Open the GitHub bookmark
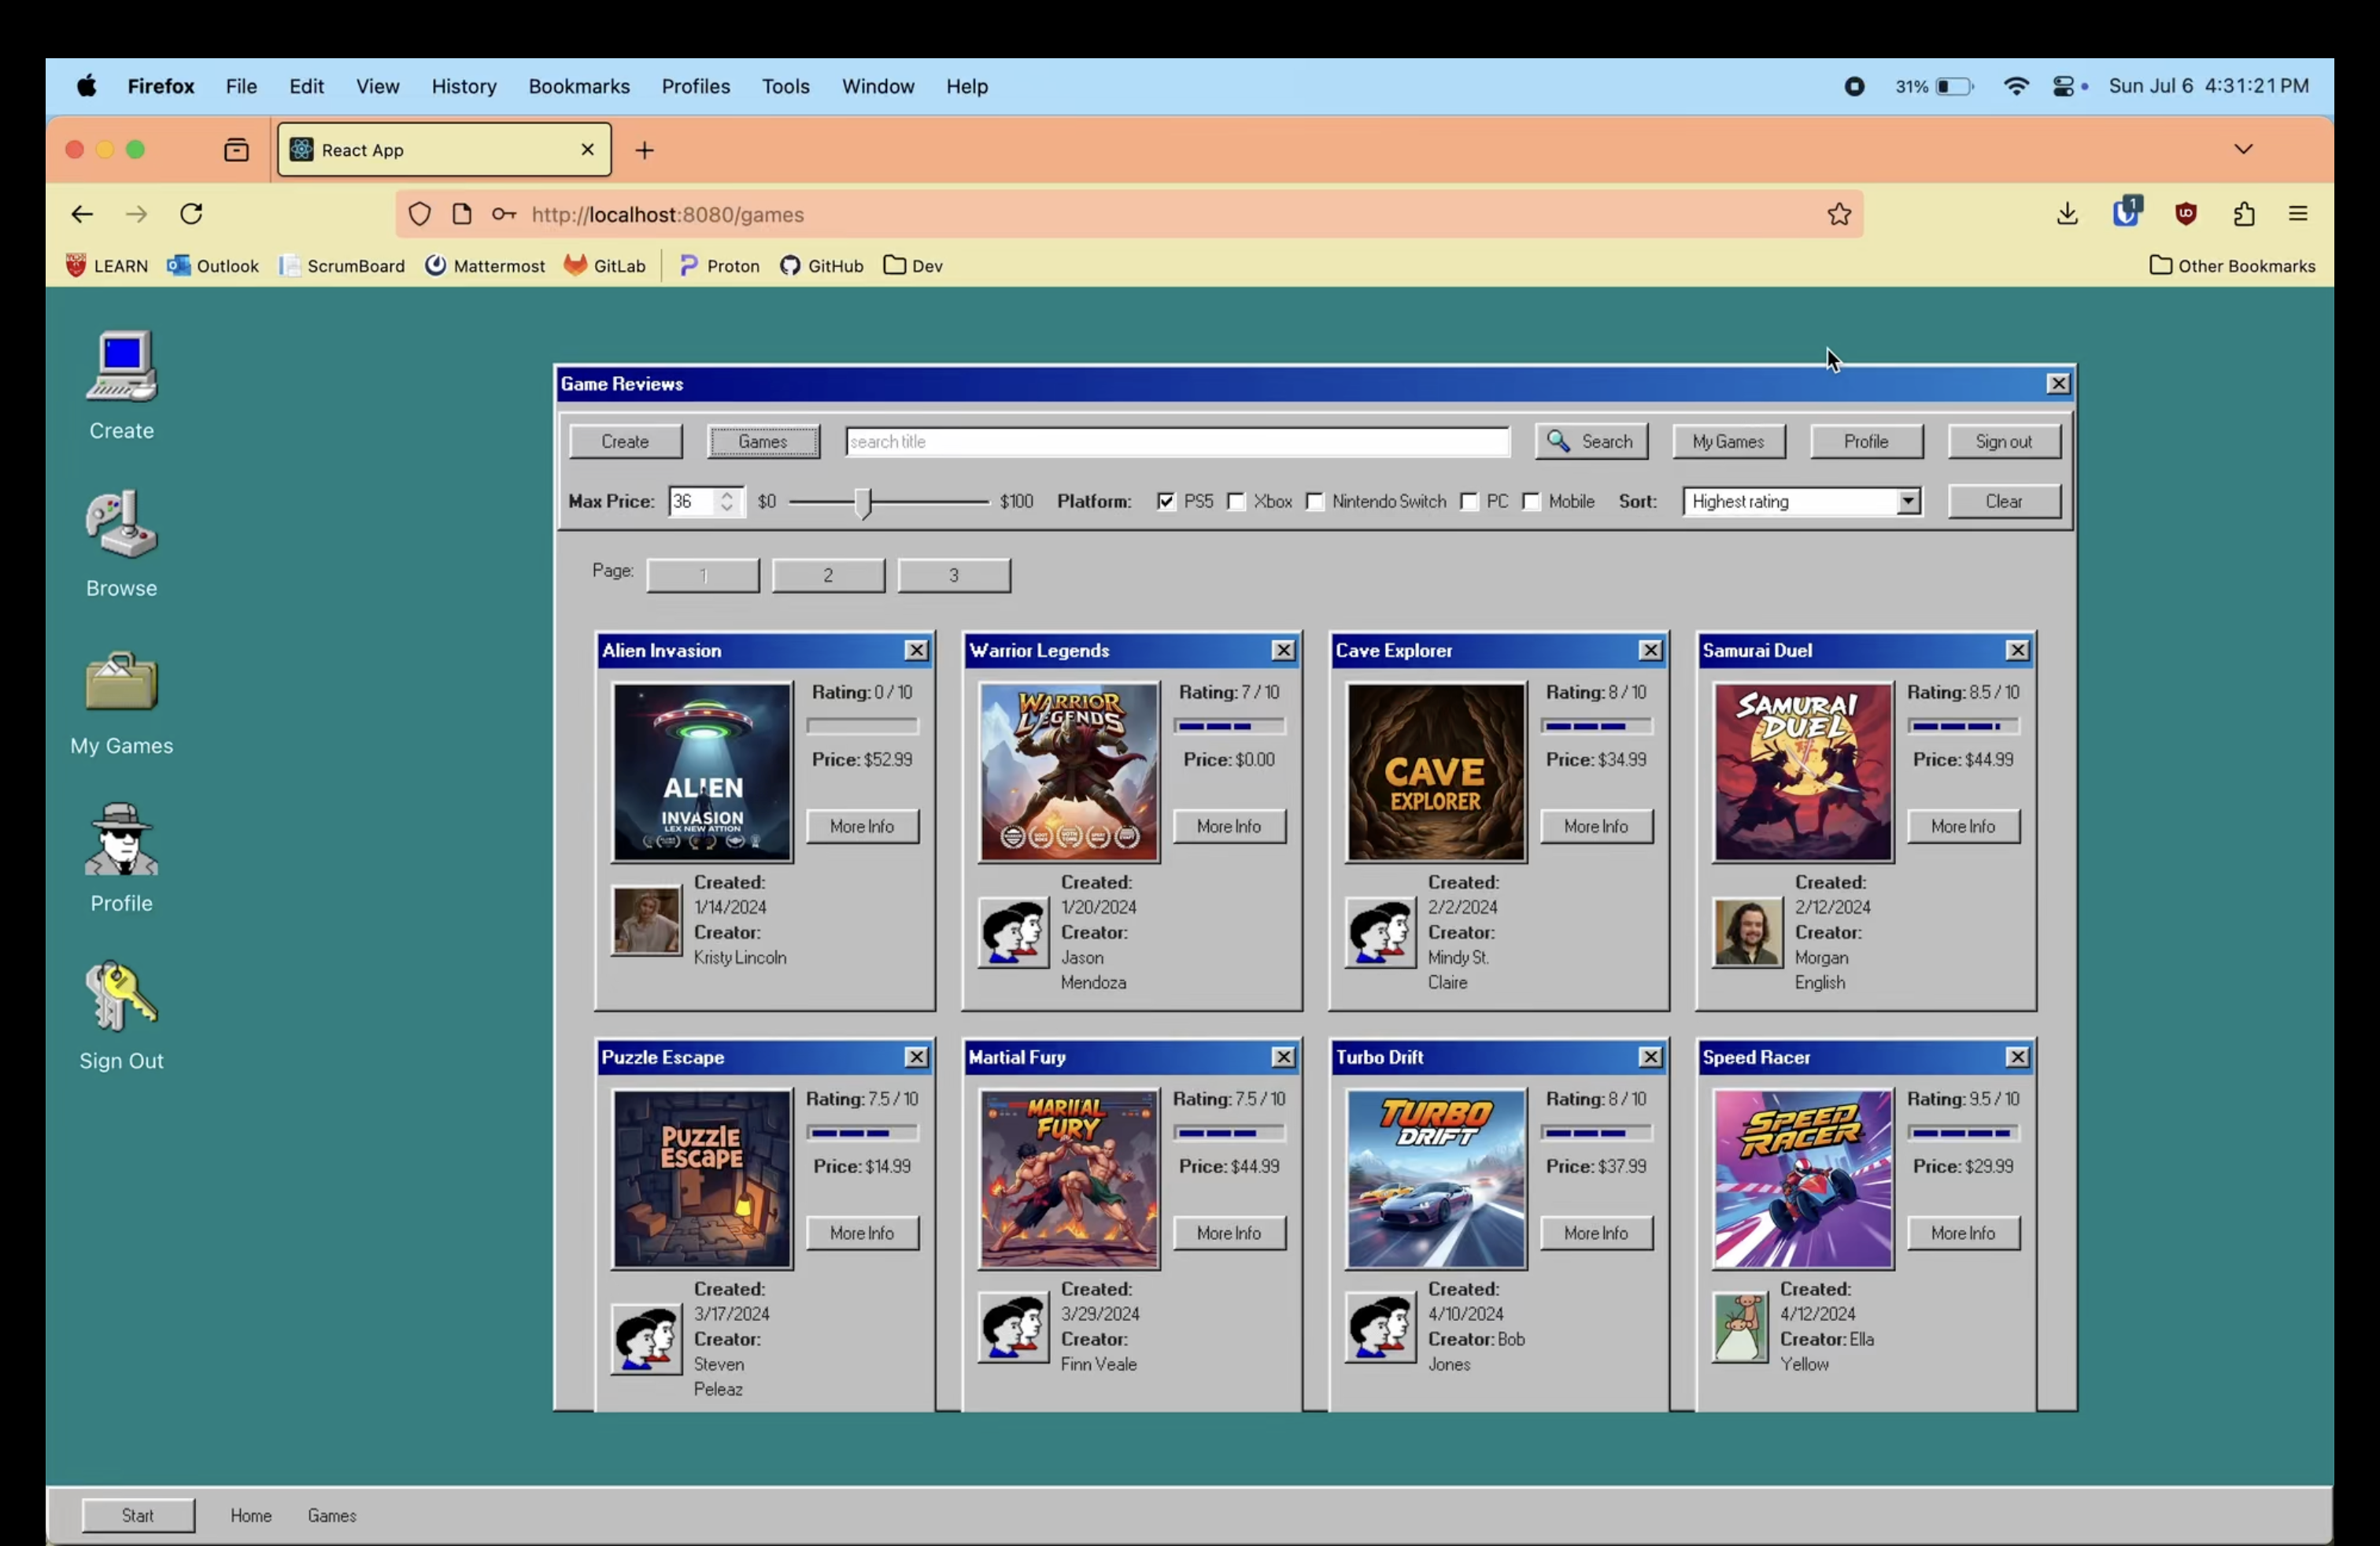 pos(821,266)
